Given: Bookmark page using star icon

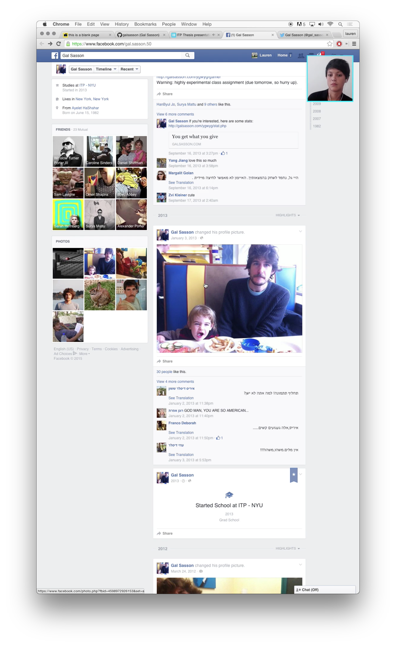Looking at the screenshot, I should click(x=330, y=44).
